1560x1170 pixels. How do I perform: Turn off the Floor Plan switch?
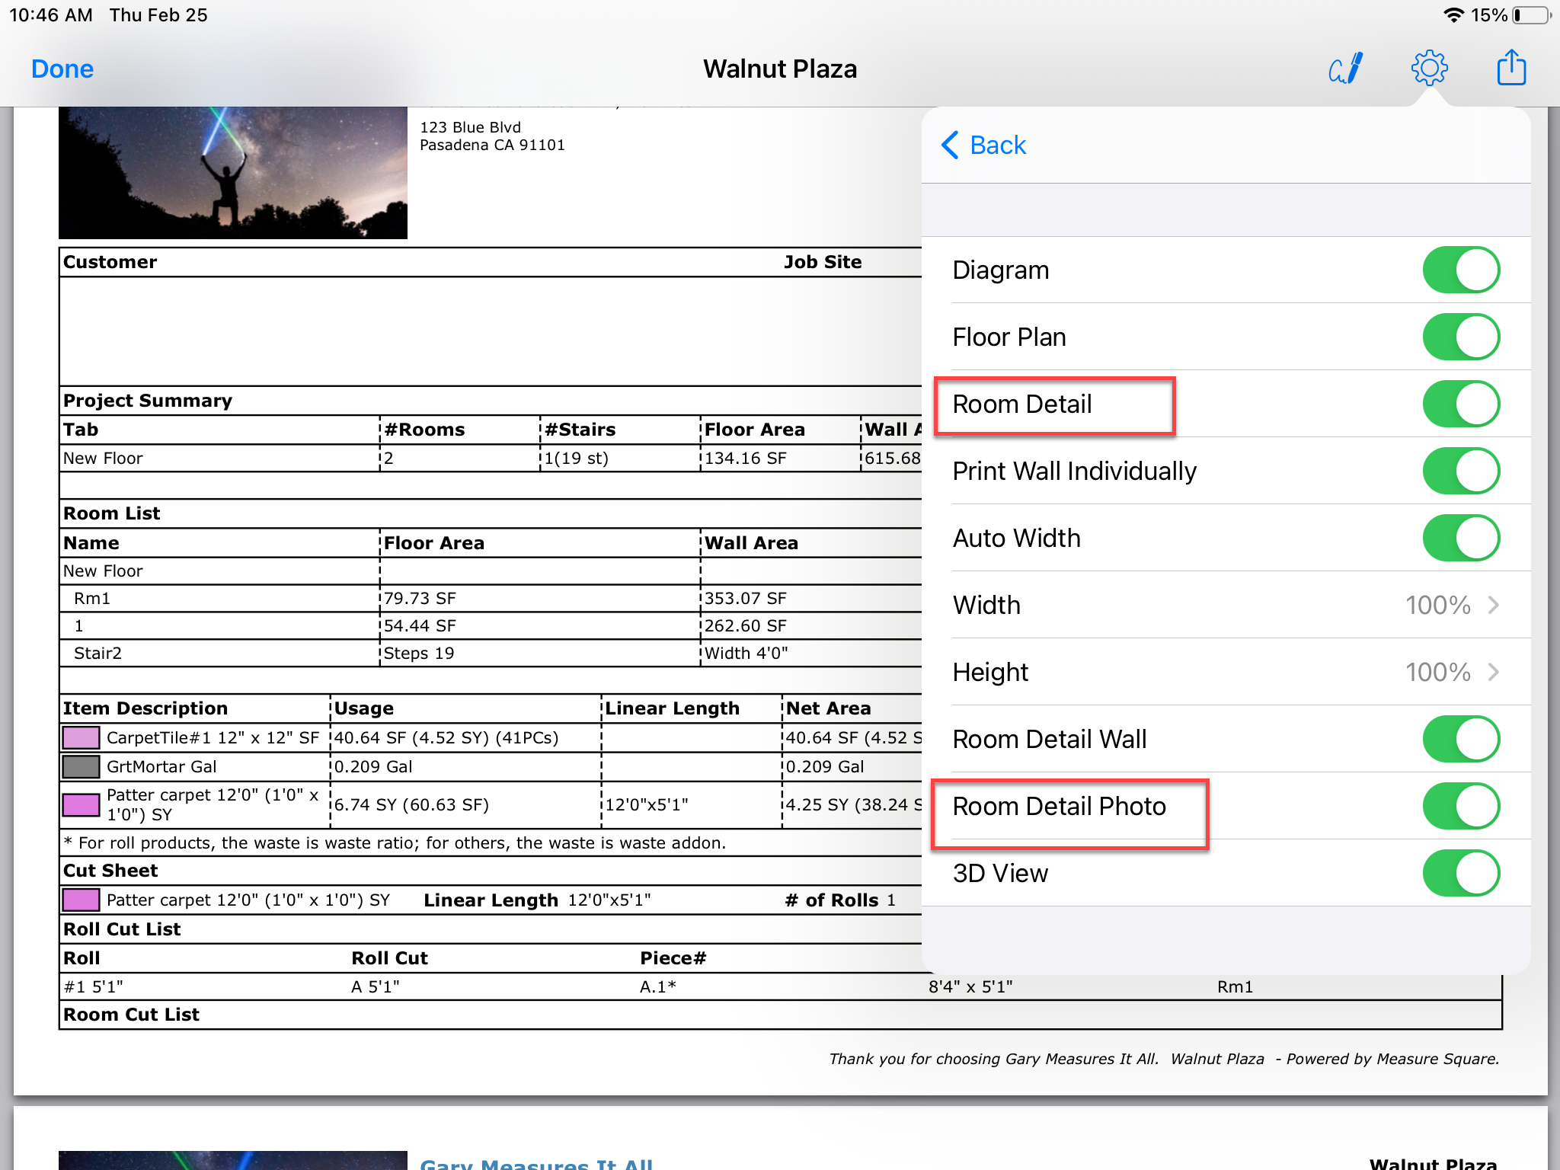click(1460, 337)
